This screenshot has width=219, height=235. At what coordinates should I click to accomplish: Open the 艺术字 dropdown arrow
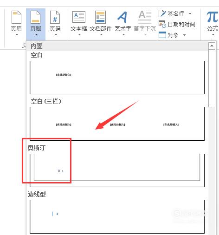click(123, 34)
